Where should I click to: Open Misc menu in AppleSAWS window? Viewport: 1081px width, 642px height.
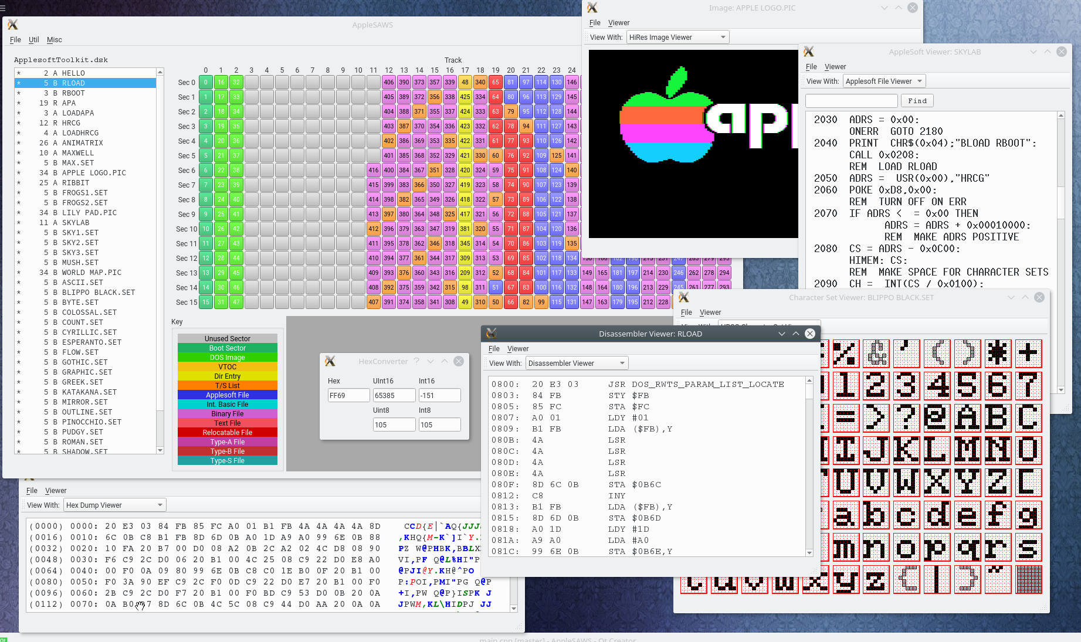coord(55,39)
